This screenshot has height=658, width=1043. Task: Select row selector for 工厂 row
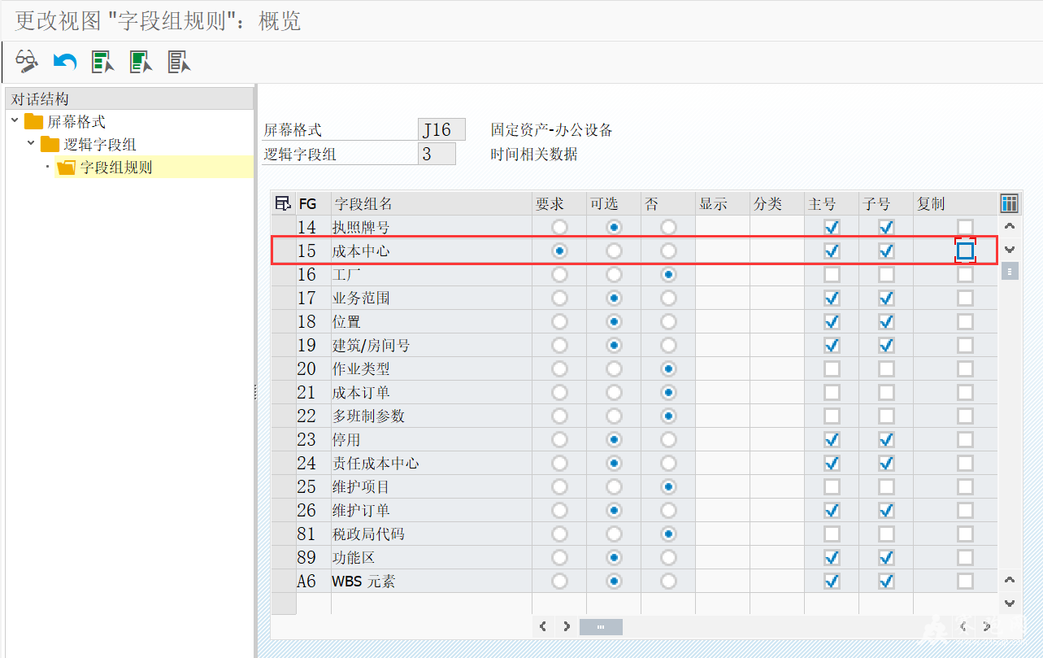(283, 274)
